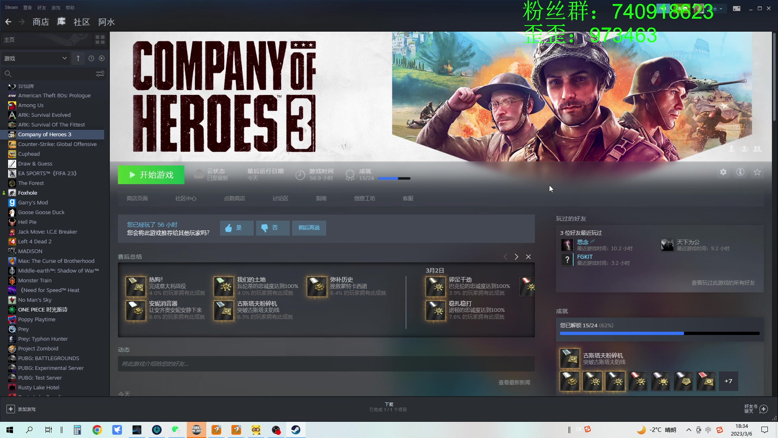
Task: Click the Steam taskbar icon
Action: (x=296, y=430)
